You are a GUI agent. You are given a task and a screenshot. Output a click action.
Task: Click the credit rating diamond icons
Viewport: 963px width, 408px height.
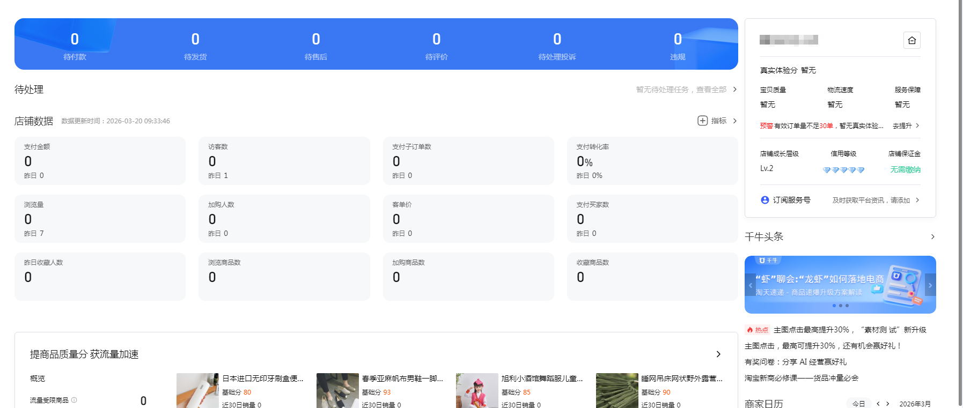click(844, 170)
